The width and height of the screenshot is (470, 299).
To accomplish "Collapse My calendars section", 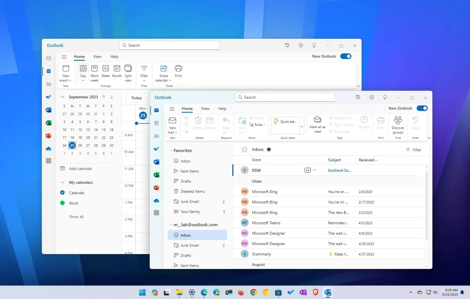I will [62, 182].
